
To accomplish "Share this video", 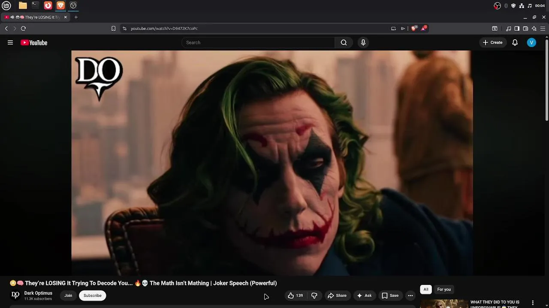I will click(337, 295).
